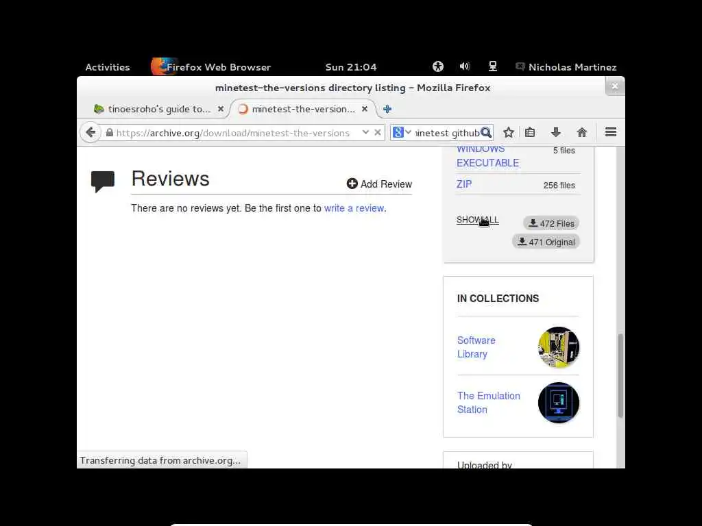Go back with the back arrow
The width and height of the screenshot is (702, 526).
click(90, 132)
